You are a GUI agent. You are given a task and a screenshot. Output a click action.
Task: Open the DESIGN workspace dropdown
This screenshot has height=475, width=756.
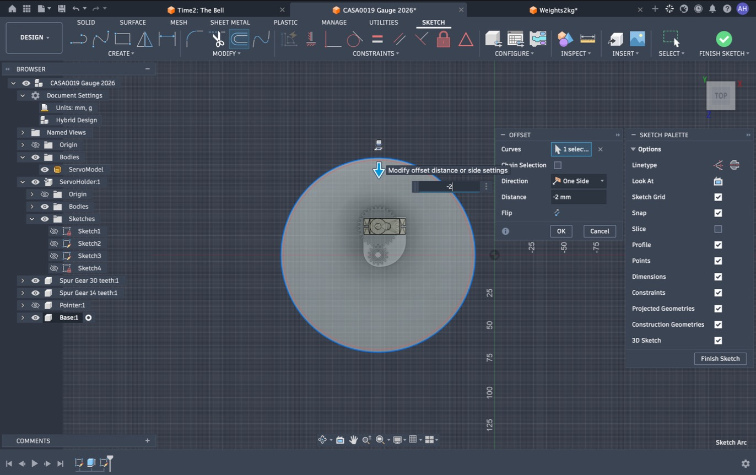pyautogui.click(x=34, y=38)
